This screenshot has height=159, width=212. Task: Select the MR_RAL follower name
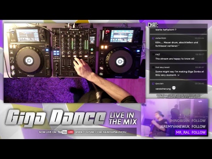pyautogui.click(x=183, y=132)
